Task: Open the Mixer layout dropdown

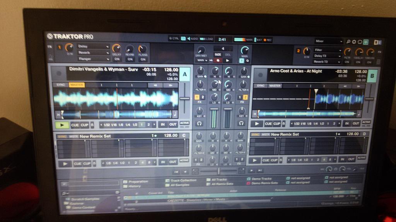Action: (329, 41)
